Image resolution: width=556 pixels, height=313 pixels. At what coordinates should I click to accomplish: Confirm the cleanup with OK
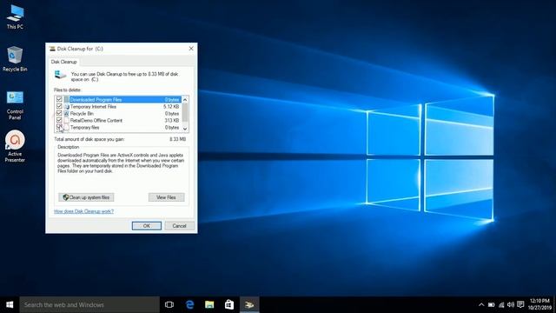147,226
